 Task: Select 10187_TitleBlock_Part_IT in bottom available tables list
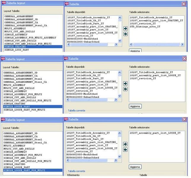pos(85,139)
